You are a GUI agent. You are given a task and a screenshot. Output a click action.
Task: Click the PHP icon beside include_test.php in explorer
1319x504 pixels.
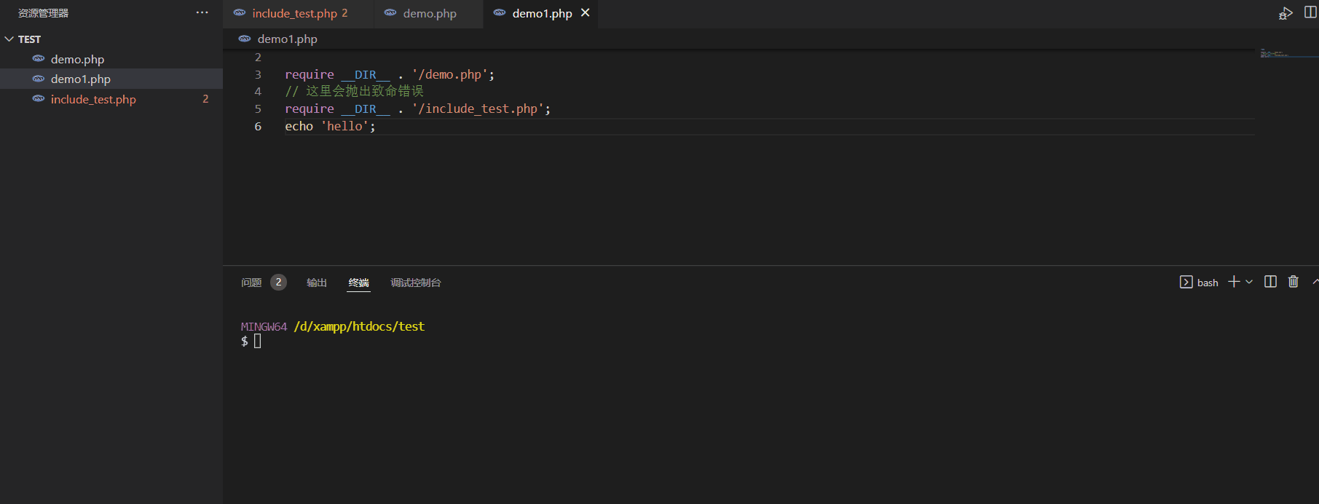point(39,98)
